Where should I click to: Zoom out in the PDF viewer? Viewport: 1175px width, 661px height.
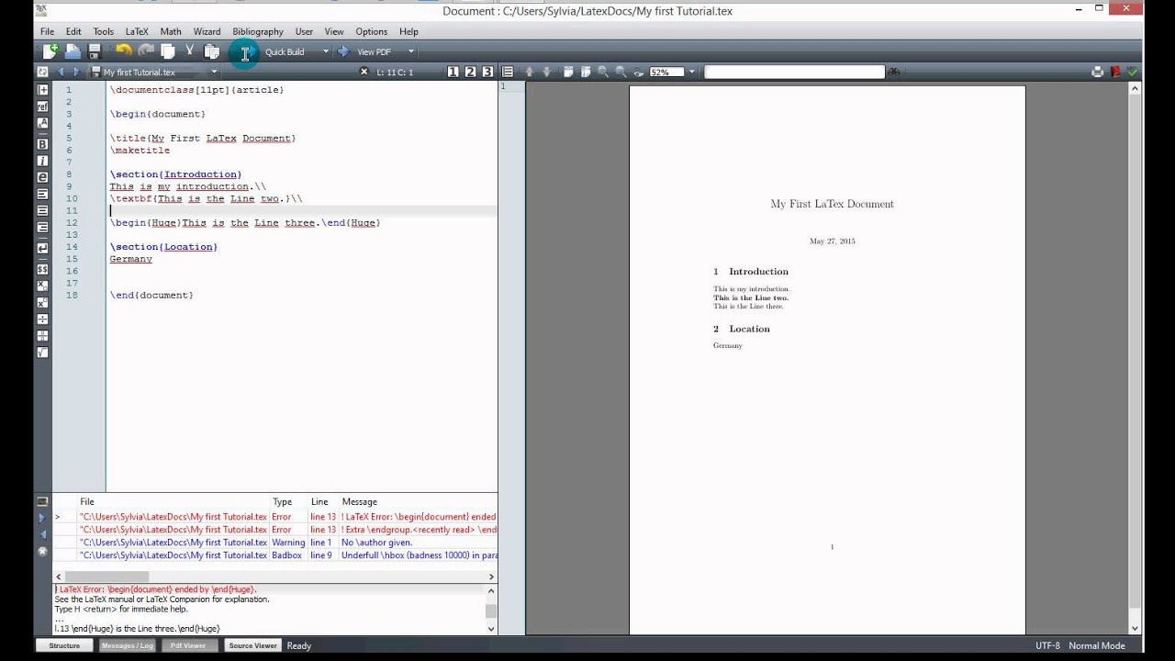pos(621,72)
